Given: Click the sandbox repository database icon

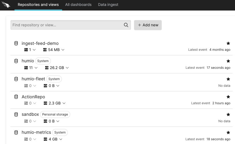Looking at the screenshot, I should point(16,114).
